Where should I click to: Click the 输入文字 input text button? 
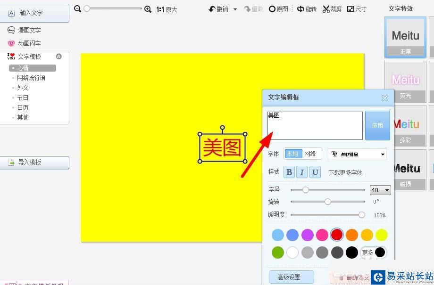[x=34, y=13]
